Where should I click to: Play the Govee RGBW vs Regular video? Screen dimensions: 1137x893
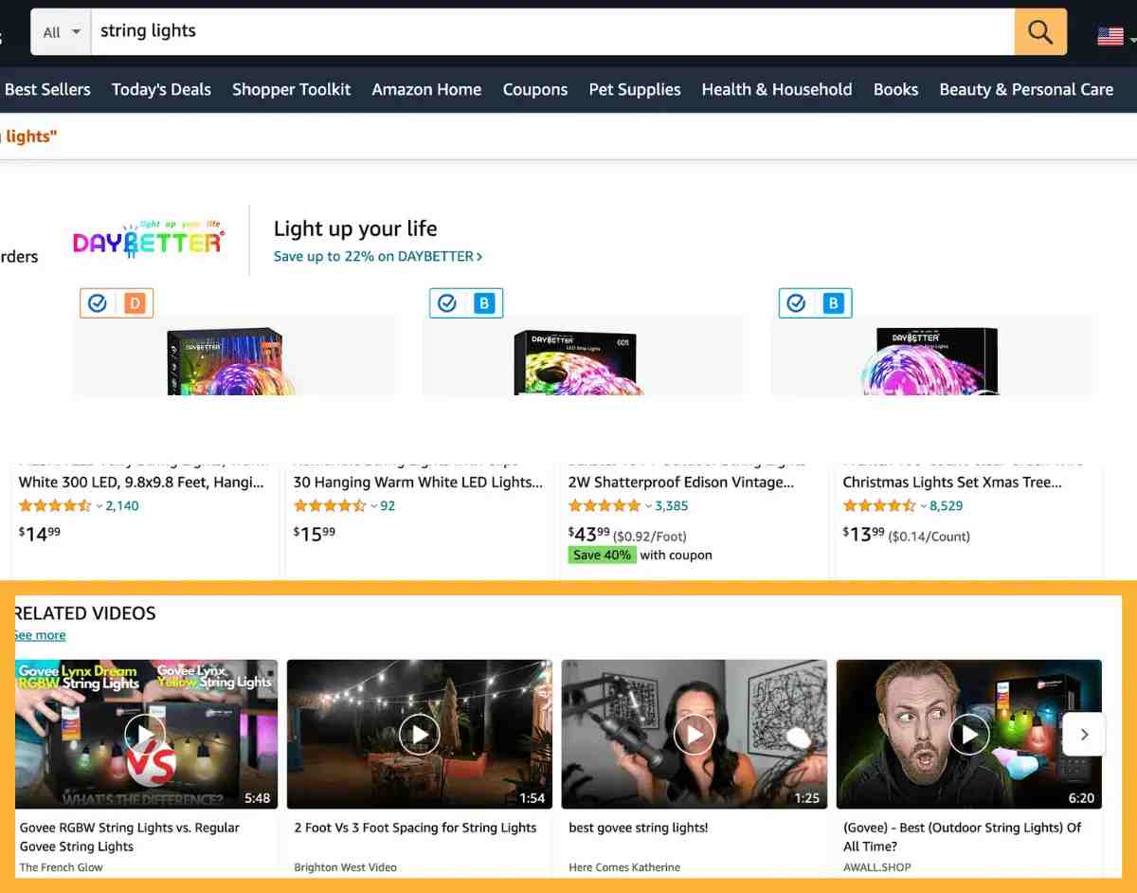pyautogui.click(x=145, y=734)
